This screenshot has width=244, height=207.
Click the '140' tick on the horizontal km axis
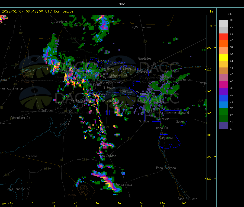(184, 203)
